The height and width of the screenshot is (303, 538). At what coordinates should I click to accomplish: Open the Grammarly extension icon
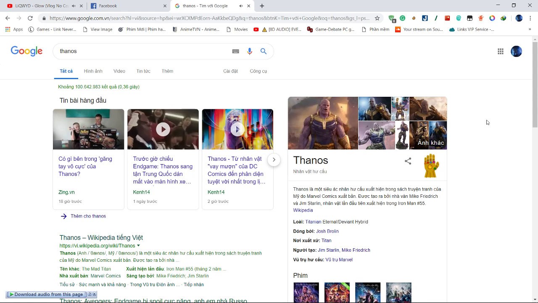coord(403,18)
